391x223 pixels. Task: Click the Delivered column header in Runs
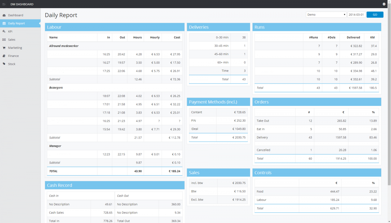click(x=353, y=37)
